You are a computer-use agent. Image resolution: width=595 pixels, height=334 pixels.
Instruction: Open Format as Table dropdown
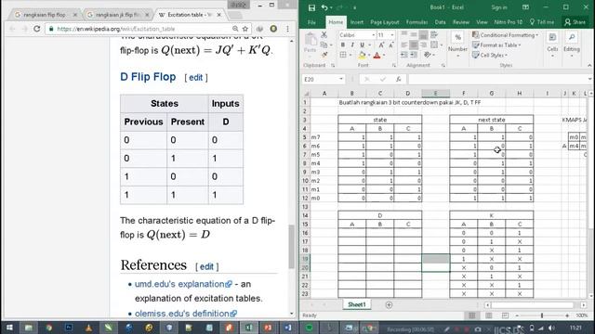(x=496, y=45)
